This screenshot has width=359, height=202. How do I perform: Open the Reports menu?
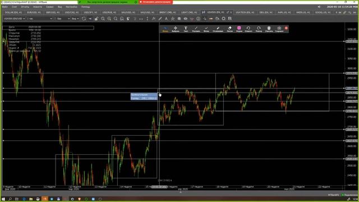click(25, 7)
